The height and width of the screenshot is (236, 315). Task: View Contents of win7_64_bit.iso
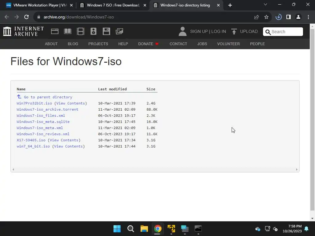[x=68, y=146]
